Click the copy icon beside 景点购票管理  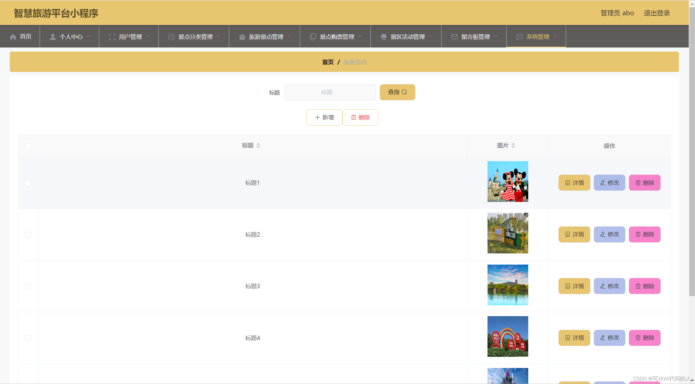coord(313,37)
